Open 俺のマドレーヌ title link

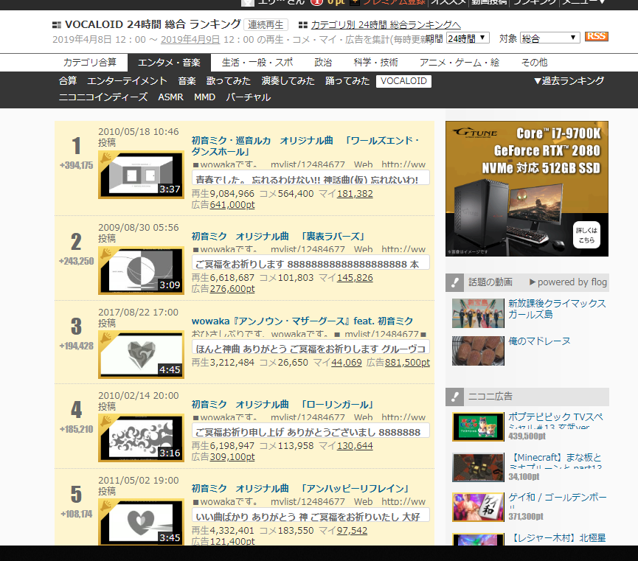(539, 341)
